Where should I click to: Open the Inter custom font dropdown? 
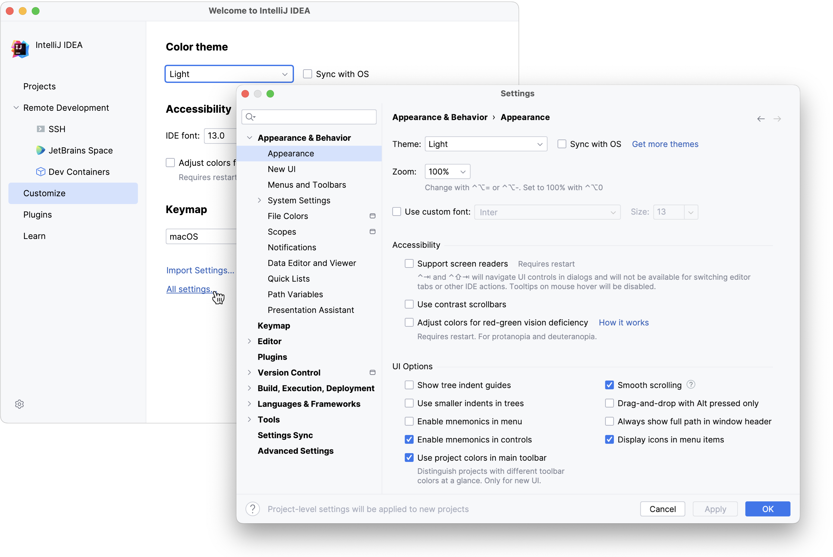[547, 212]
